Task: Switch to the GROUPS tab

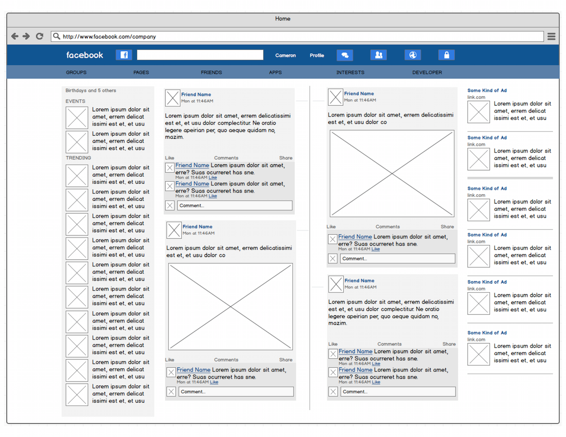Action: coord(76,72)
